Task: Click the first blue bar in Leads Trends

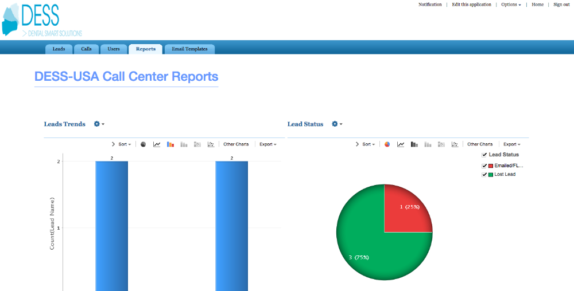Action: pos(112,226)
